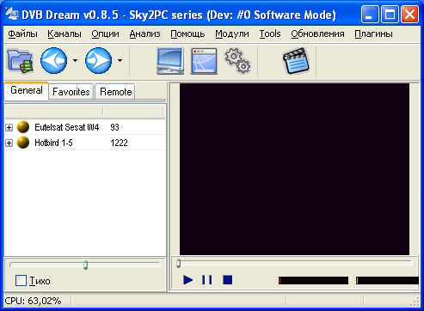Select Eutelsat Sesat W4 satellite row
Viewport: 424px width, 311px height.
coord(85,127)
